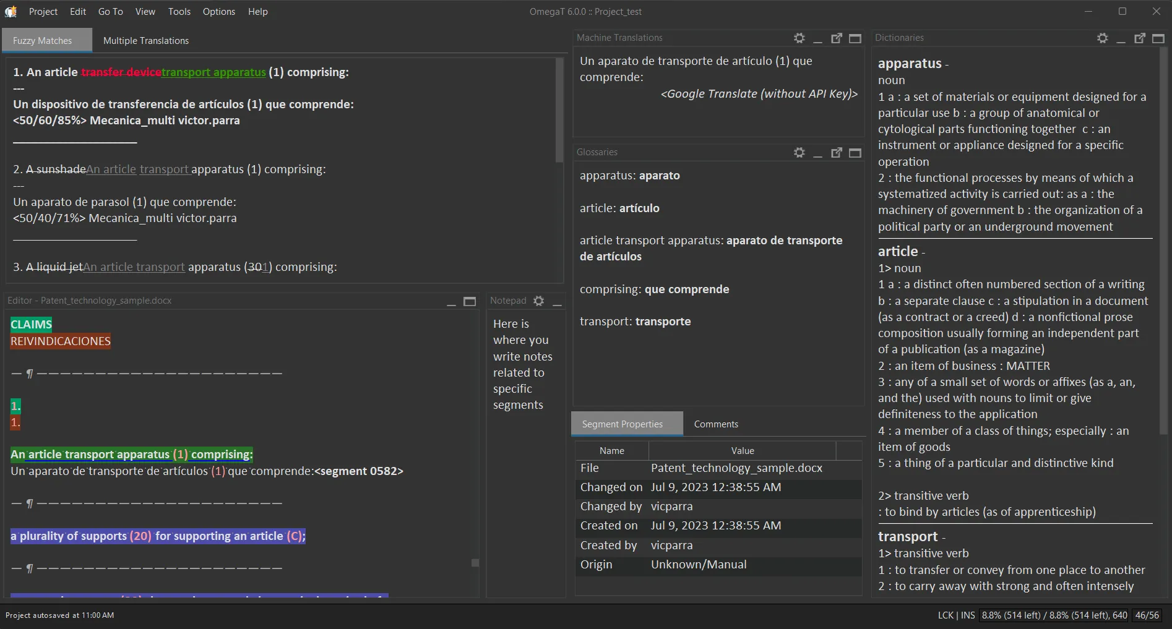
Task: Minimize the Glossaries panel
Action: [817, 152]
